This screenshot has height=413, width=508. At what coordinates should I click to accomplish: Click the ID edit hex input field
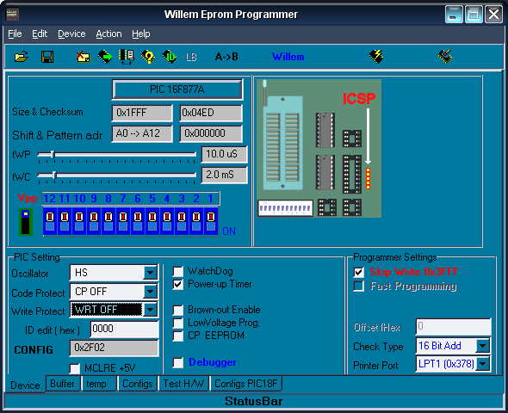pyautogui.click(x=124, y=329)
